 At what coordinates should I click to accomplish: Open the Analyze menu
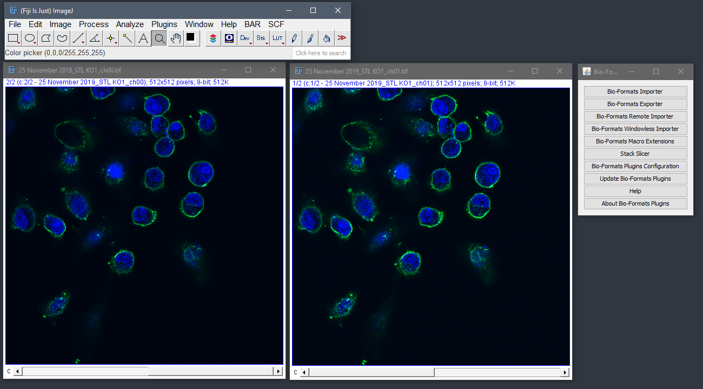pyautogui.click(x=130, y=24)
